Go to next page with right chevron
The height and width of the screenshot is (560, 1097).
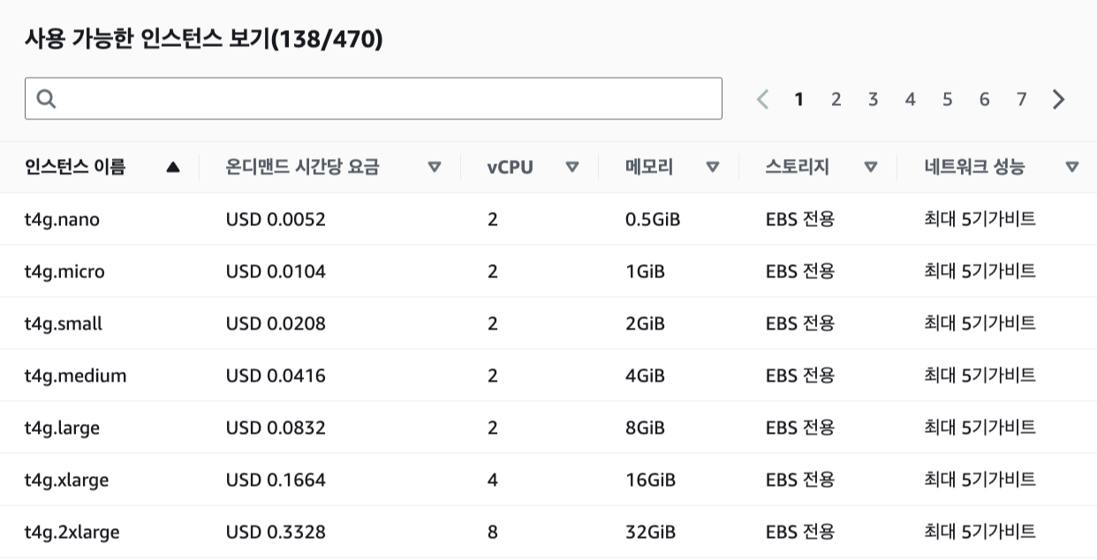[1059, 99]
